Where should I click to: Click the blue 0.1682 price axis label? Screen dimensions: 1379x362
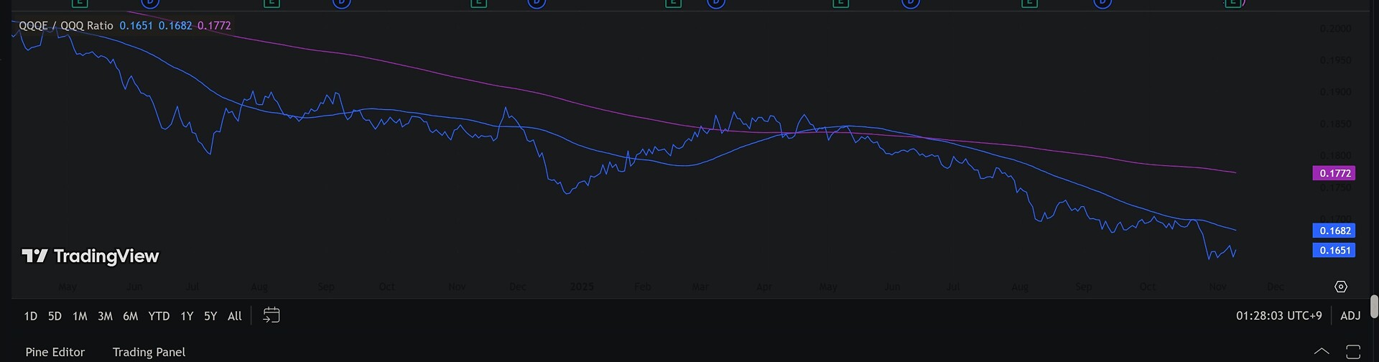[1334, 231]
